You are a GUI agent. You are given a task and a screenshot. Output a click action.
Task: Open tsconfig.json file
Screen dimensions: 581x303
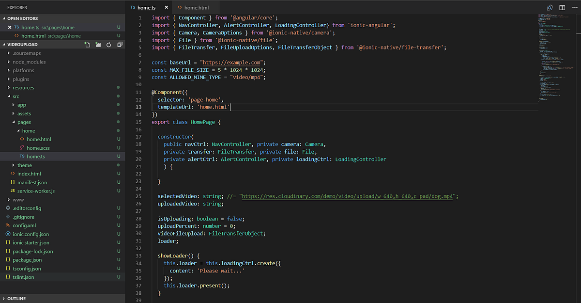(62, 269)
